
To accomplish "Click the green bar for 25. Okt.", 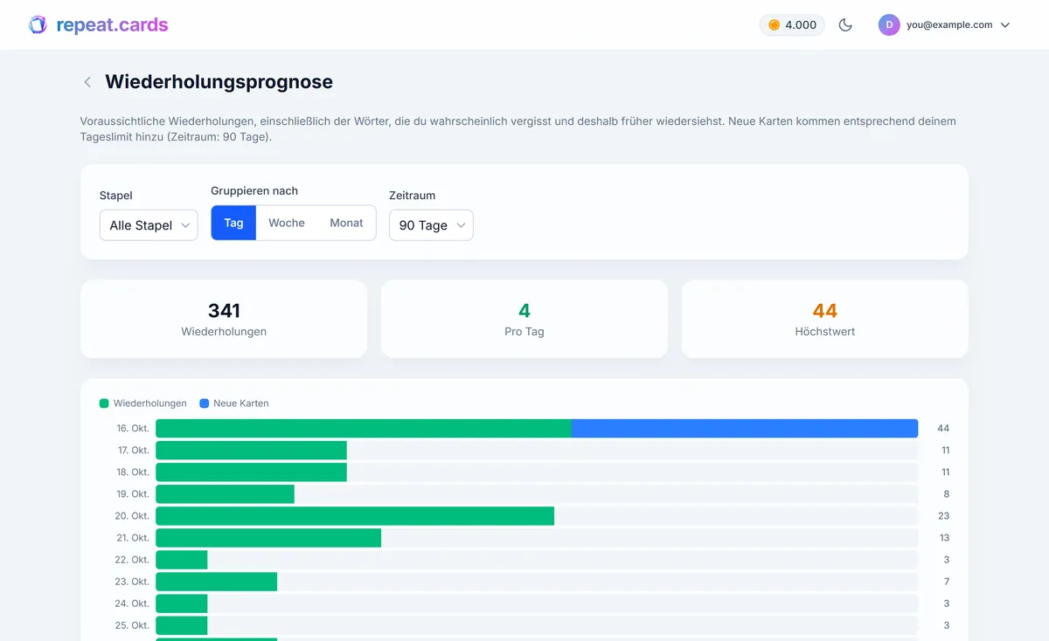I will [182, 624].
